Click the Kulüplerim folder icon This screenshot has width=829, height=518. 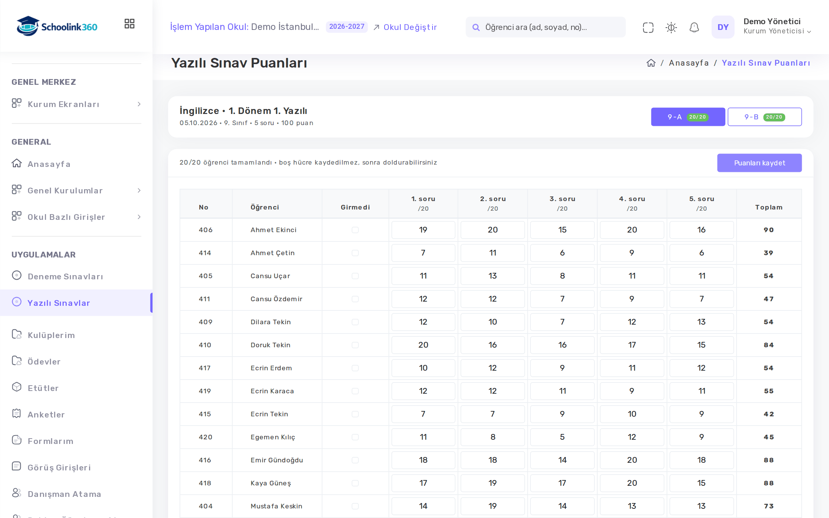coord(17,334)
